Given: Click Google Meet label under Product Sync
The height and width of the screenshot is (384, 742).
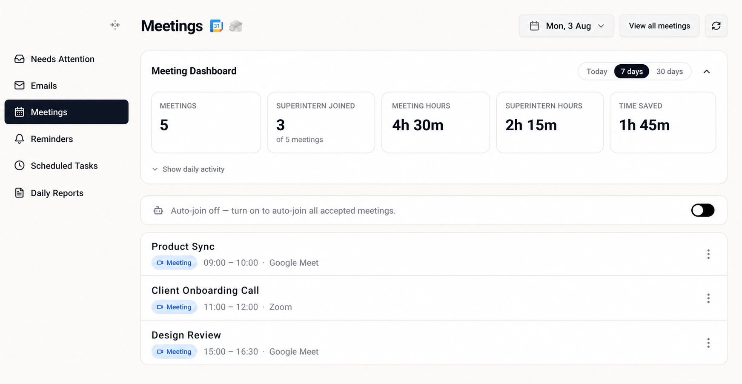Looking at the screenshot, I should click(294, 263).
